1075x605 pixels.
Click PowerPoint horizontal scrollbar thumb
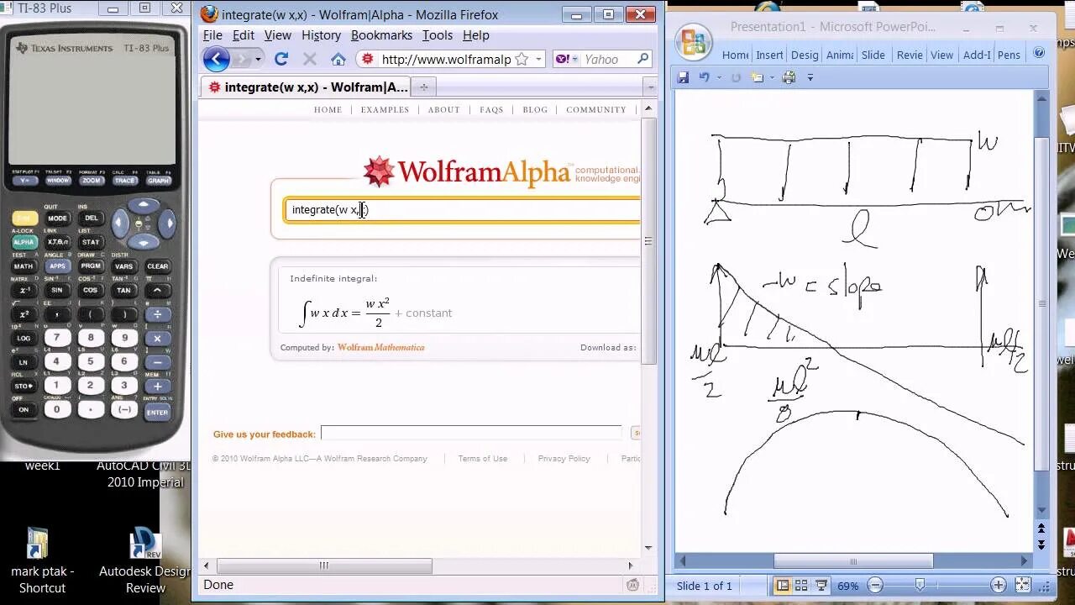tap(853, 561)
